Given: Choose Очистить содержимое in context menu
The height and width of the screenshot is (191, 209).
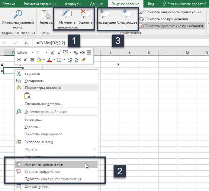Looking at the screenshot, I should click(56, 134).
